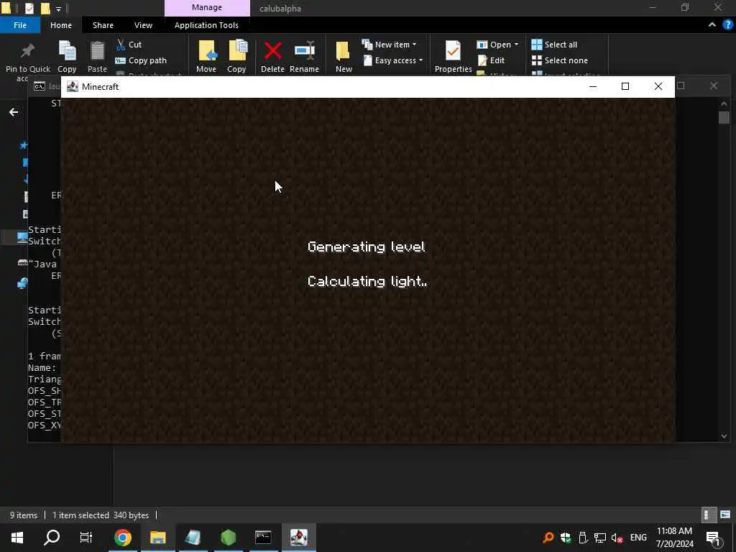Collapse the Explorer ribbon with chevron
This screenshot has width=736, height=552.
pyautogui.click(x=712, y=25)
